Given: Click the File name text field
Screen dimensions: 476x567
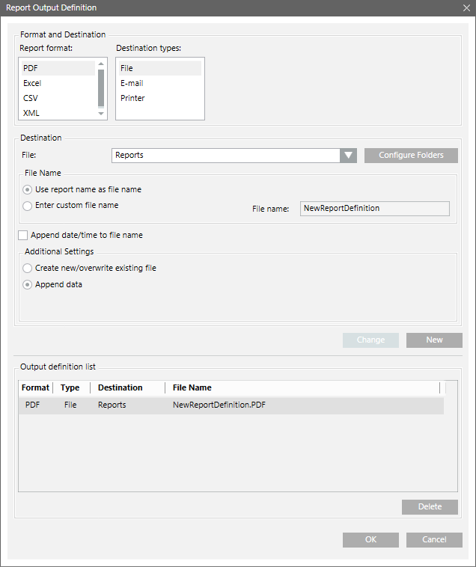Looking at the screenshot, I should pos(374,209).
